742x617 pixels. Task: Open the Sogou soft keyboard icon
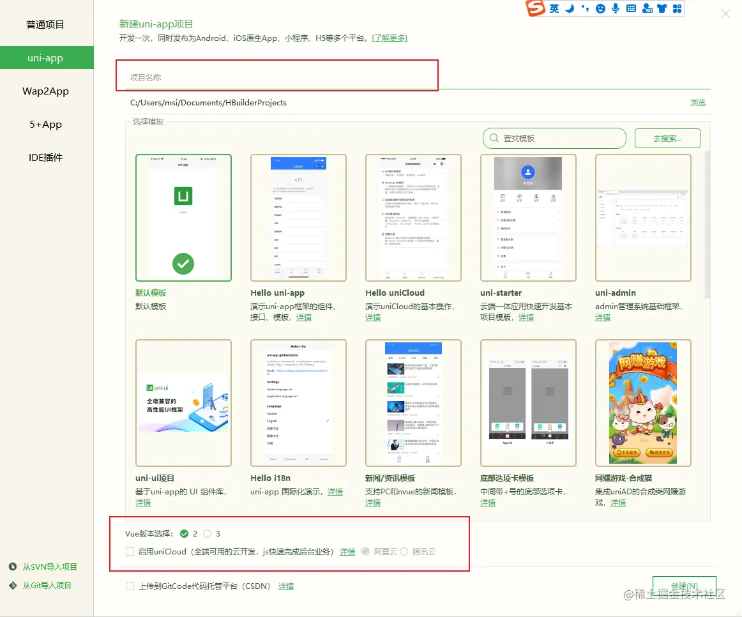click(x=631, y=8)
